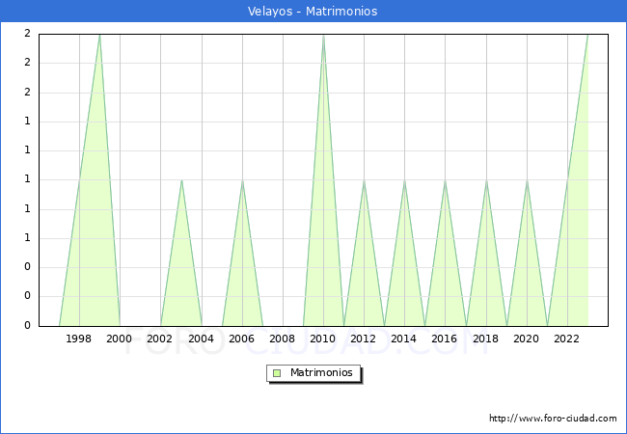The height and width of the screenshot is (434, 627).
Task: Click the 1999 data peak on the chart
Action: pos(99,35)
